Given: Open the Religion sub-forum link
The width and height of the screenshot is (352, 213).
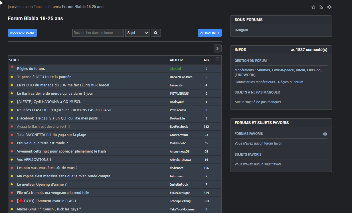Looking at the screenshot, I should tap(241, 30).
